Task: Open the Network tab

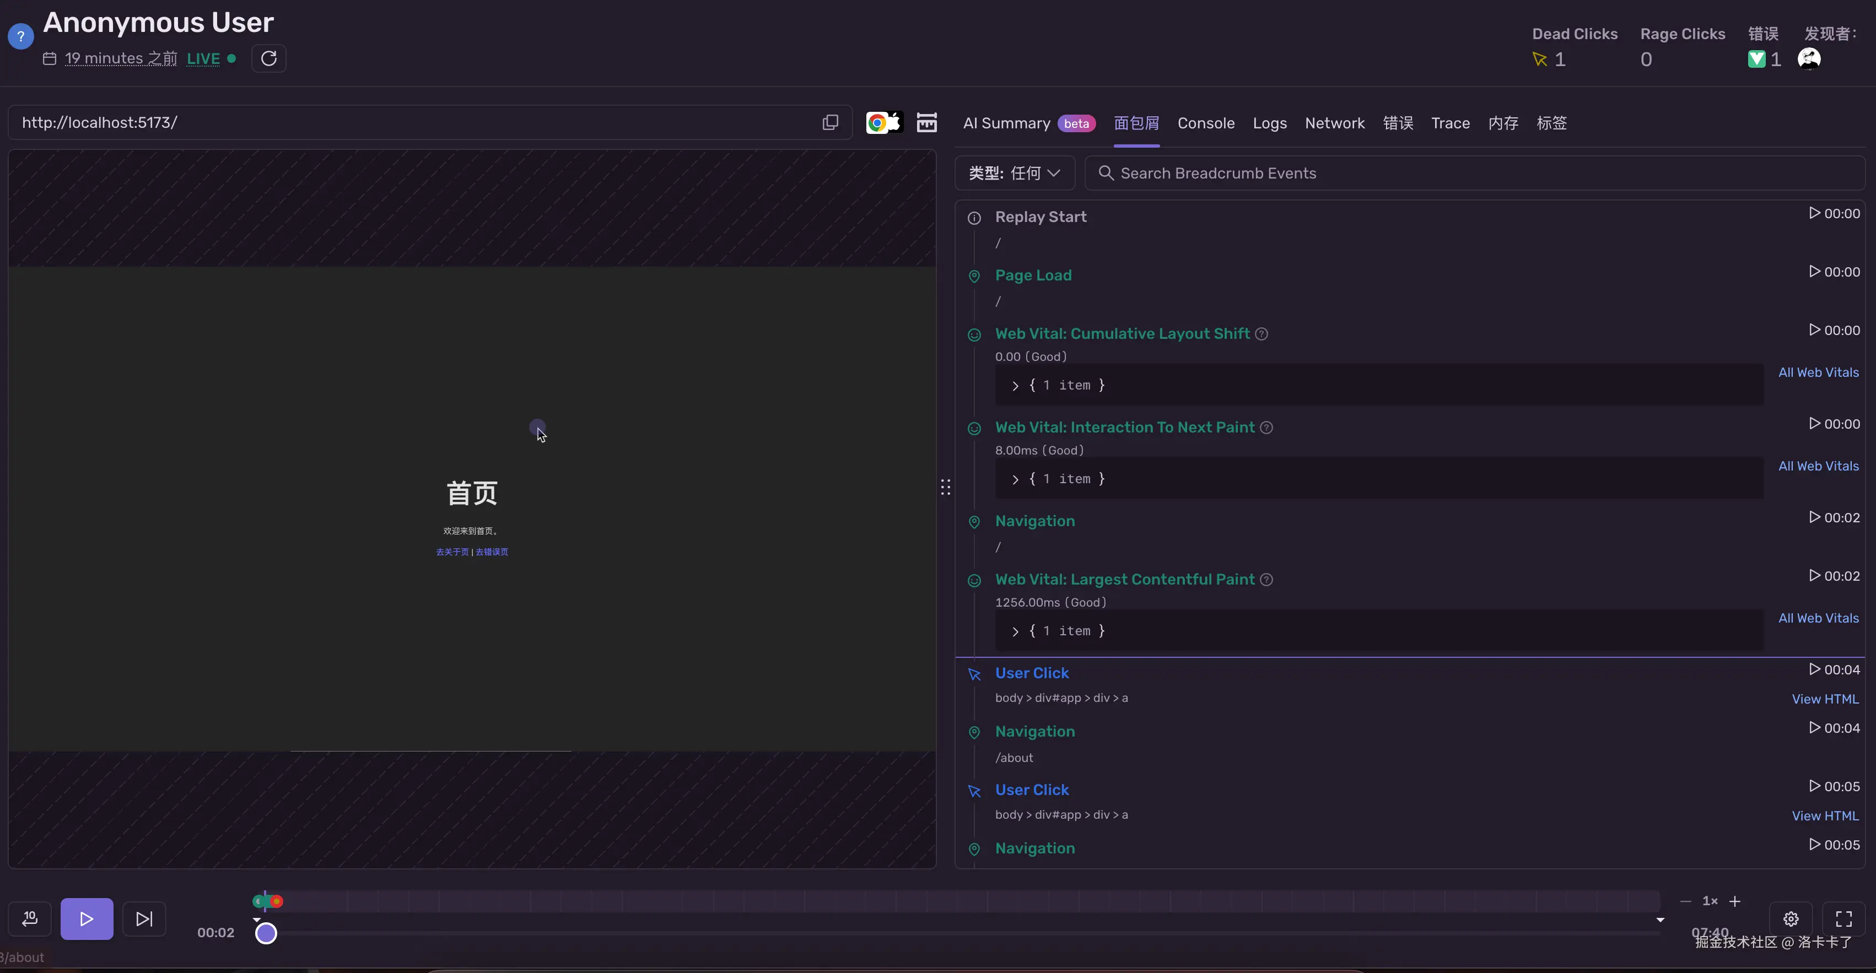Action: tap(1334, 123)
